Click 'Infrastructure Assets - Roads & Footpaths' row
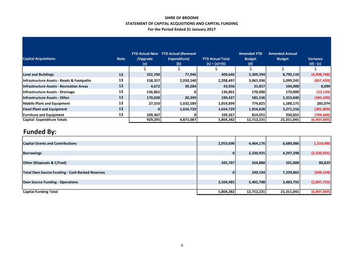This screenshot has height=258, width=364. point(57,81)
